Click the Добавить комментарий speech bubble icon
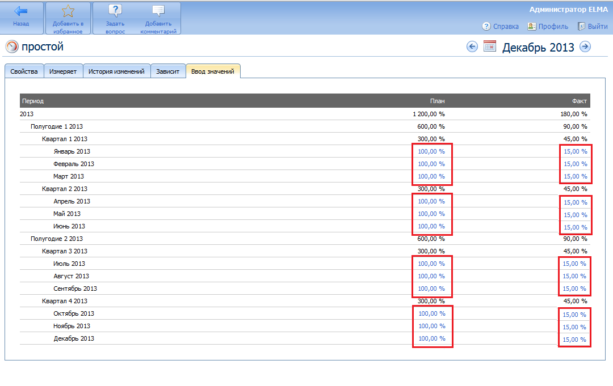 (x=158, y=11)
